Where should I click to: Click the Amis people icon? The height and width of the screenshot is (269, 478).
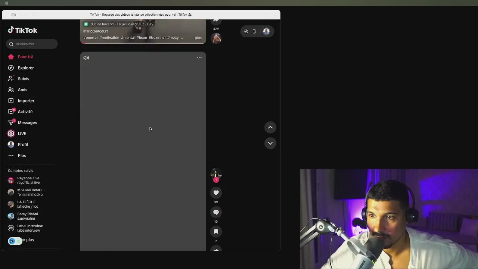pos(11,90)
